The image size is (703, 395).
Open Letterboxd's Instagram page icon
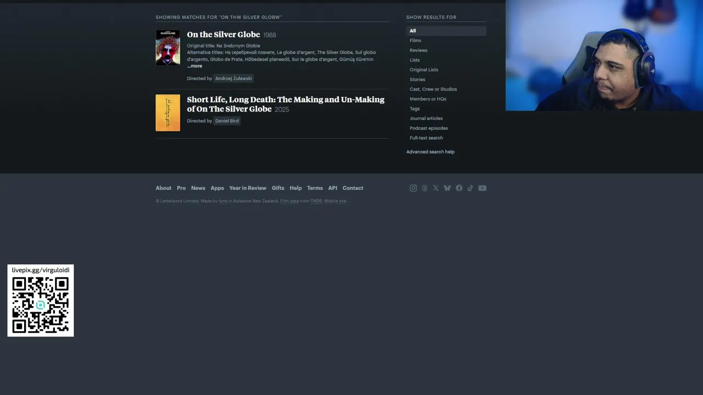pyautogui.click(x=413, y=188)
